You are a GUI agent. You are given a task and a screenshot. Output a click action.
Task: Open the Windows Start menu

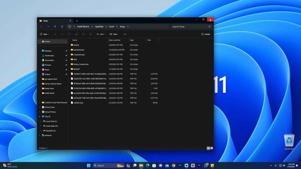[88, 166]
